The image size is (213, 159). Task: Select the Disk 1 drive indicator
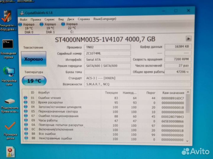point(42,25)
